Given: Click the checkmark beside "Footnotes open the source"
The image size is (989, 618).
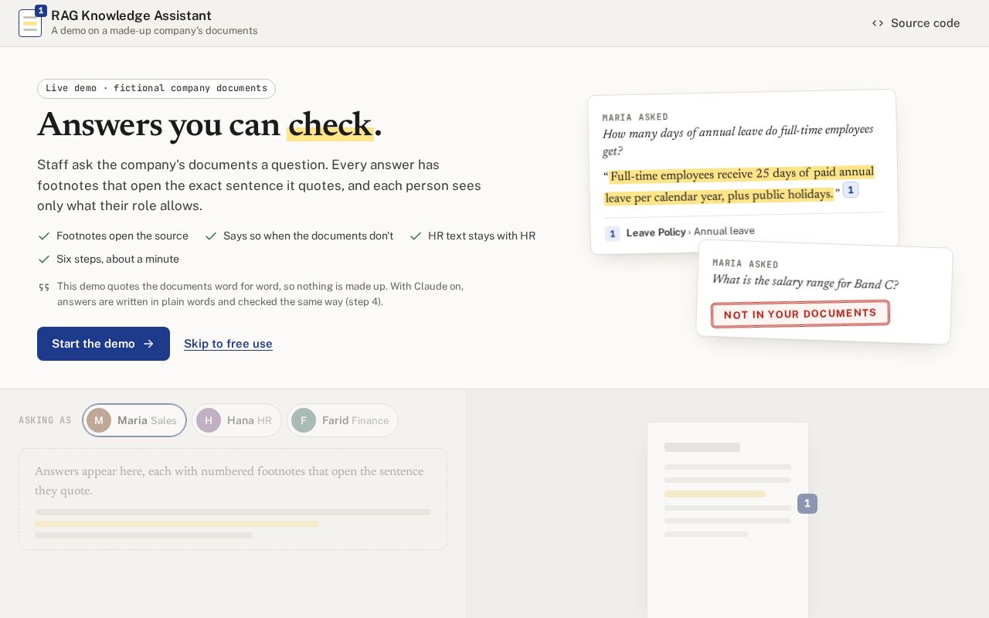Looking at the screenshot, I should click(44, 236).
